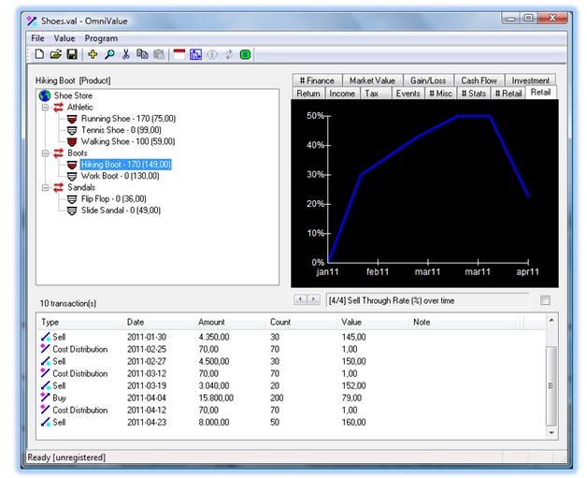Select the Sell row dated 2011-01-30
The width and height of the screenshot is (587, 478).
[291, 337]
